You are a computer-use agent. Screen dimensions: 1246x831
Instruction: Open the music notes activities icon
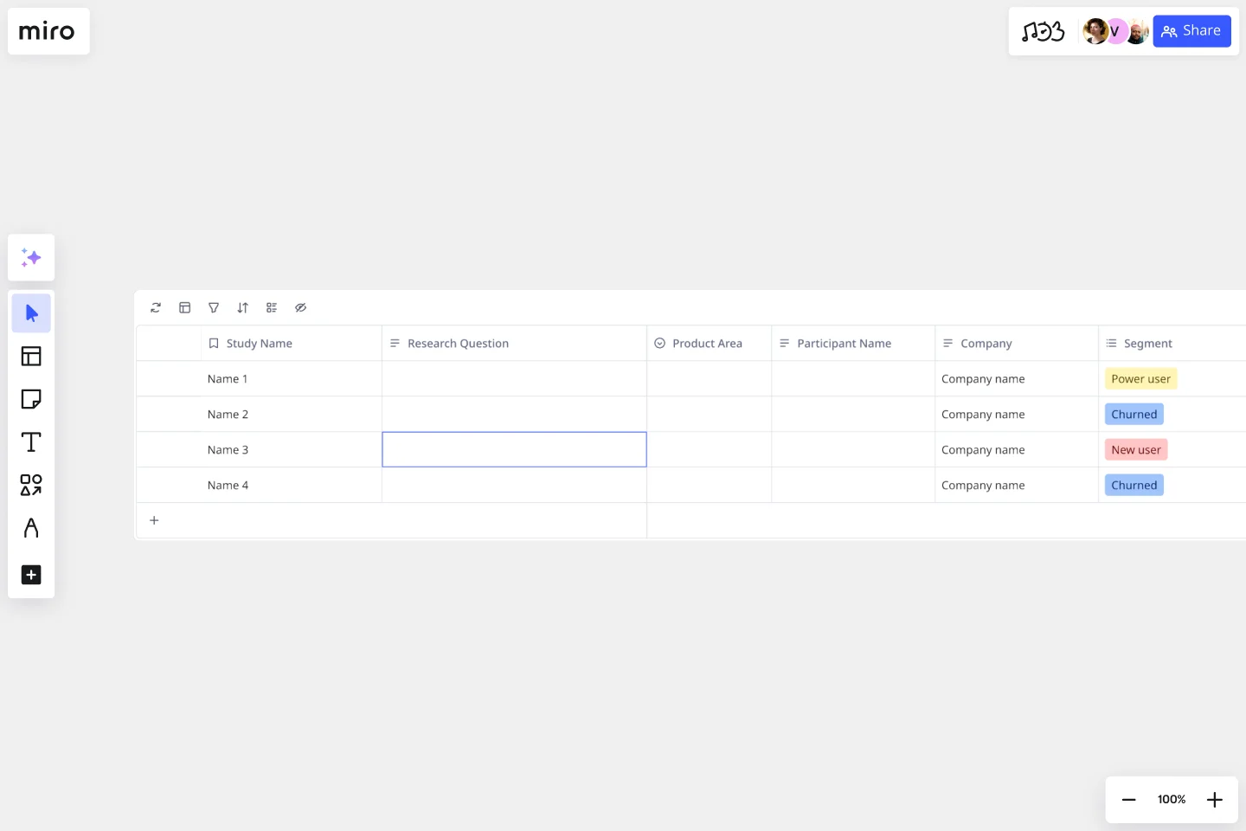click(x=1043, y=32)
